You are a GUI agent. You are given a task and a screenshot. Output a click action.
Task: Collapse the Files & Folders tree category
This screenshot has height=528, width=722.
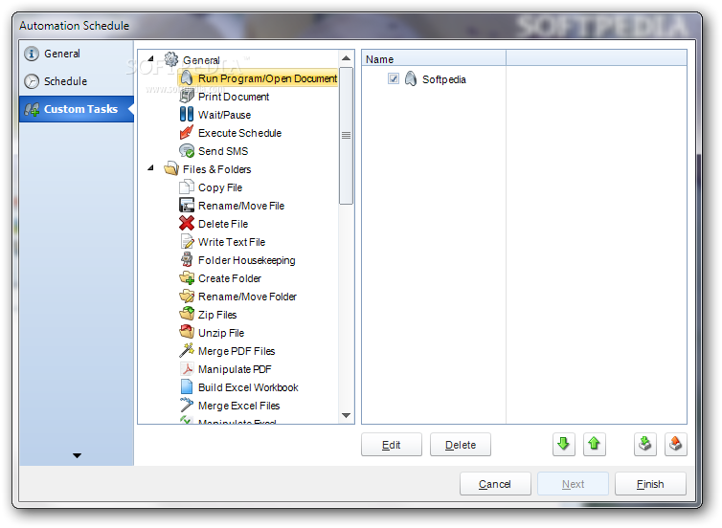(150, 168)
